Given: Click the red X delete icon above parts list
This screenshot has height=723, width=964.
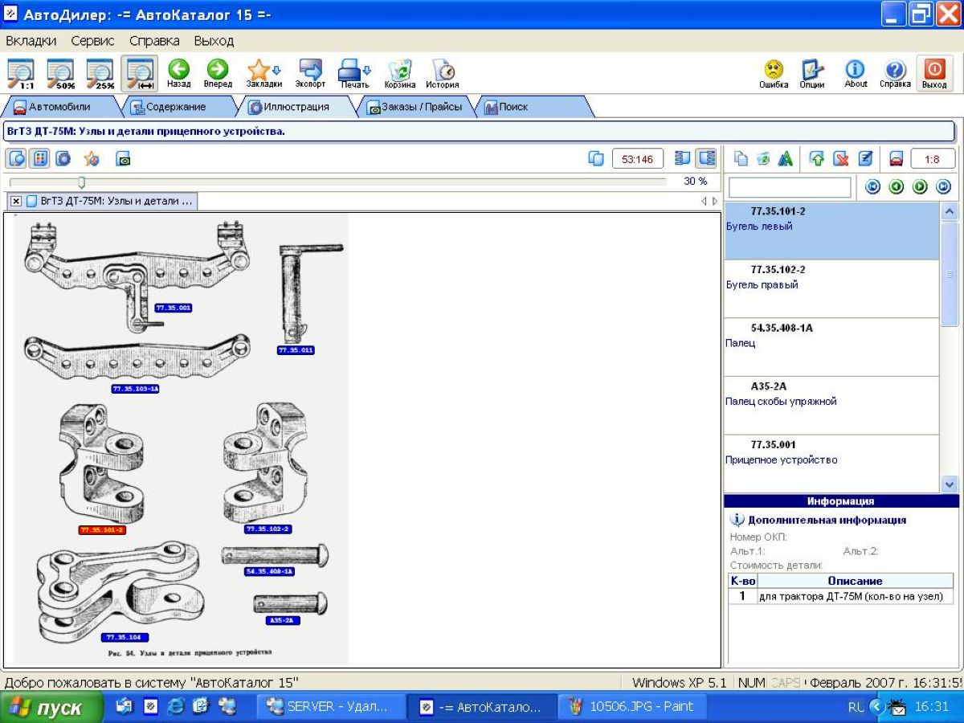Looking at the screenshot, I should click(840, 159).
